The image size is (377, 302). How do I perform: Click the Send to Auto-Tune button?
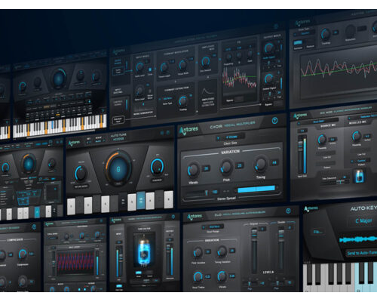click(x=361, y=253)
